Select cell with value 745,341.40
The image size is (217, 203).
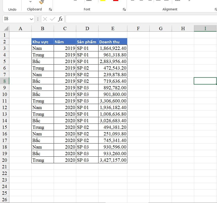coord(113,140)
